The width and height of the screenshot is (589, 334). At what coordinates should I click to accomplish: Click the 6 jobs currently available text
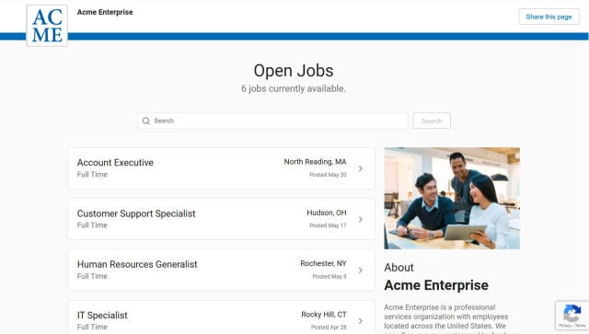point(294,88)
